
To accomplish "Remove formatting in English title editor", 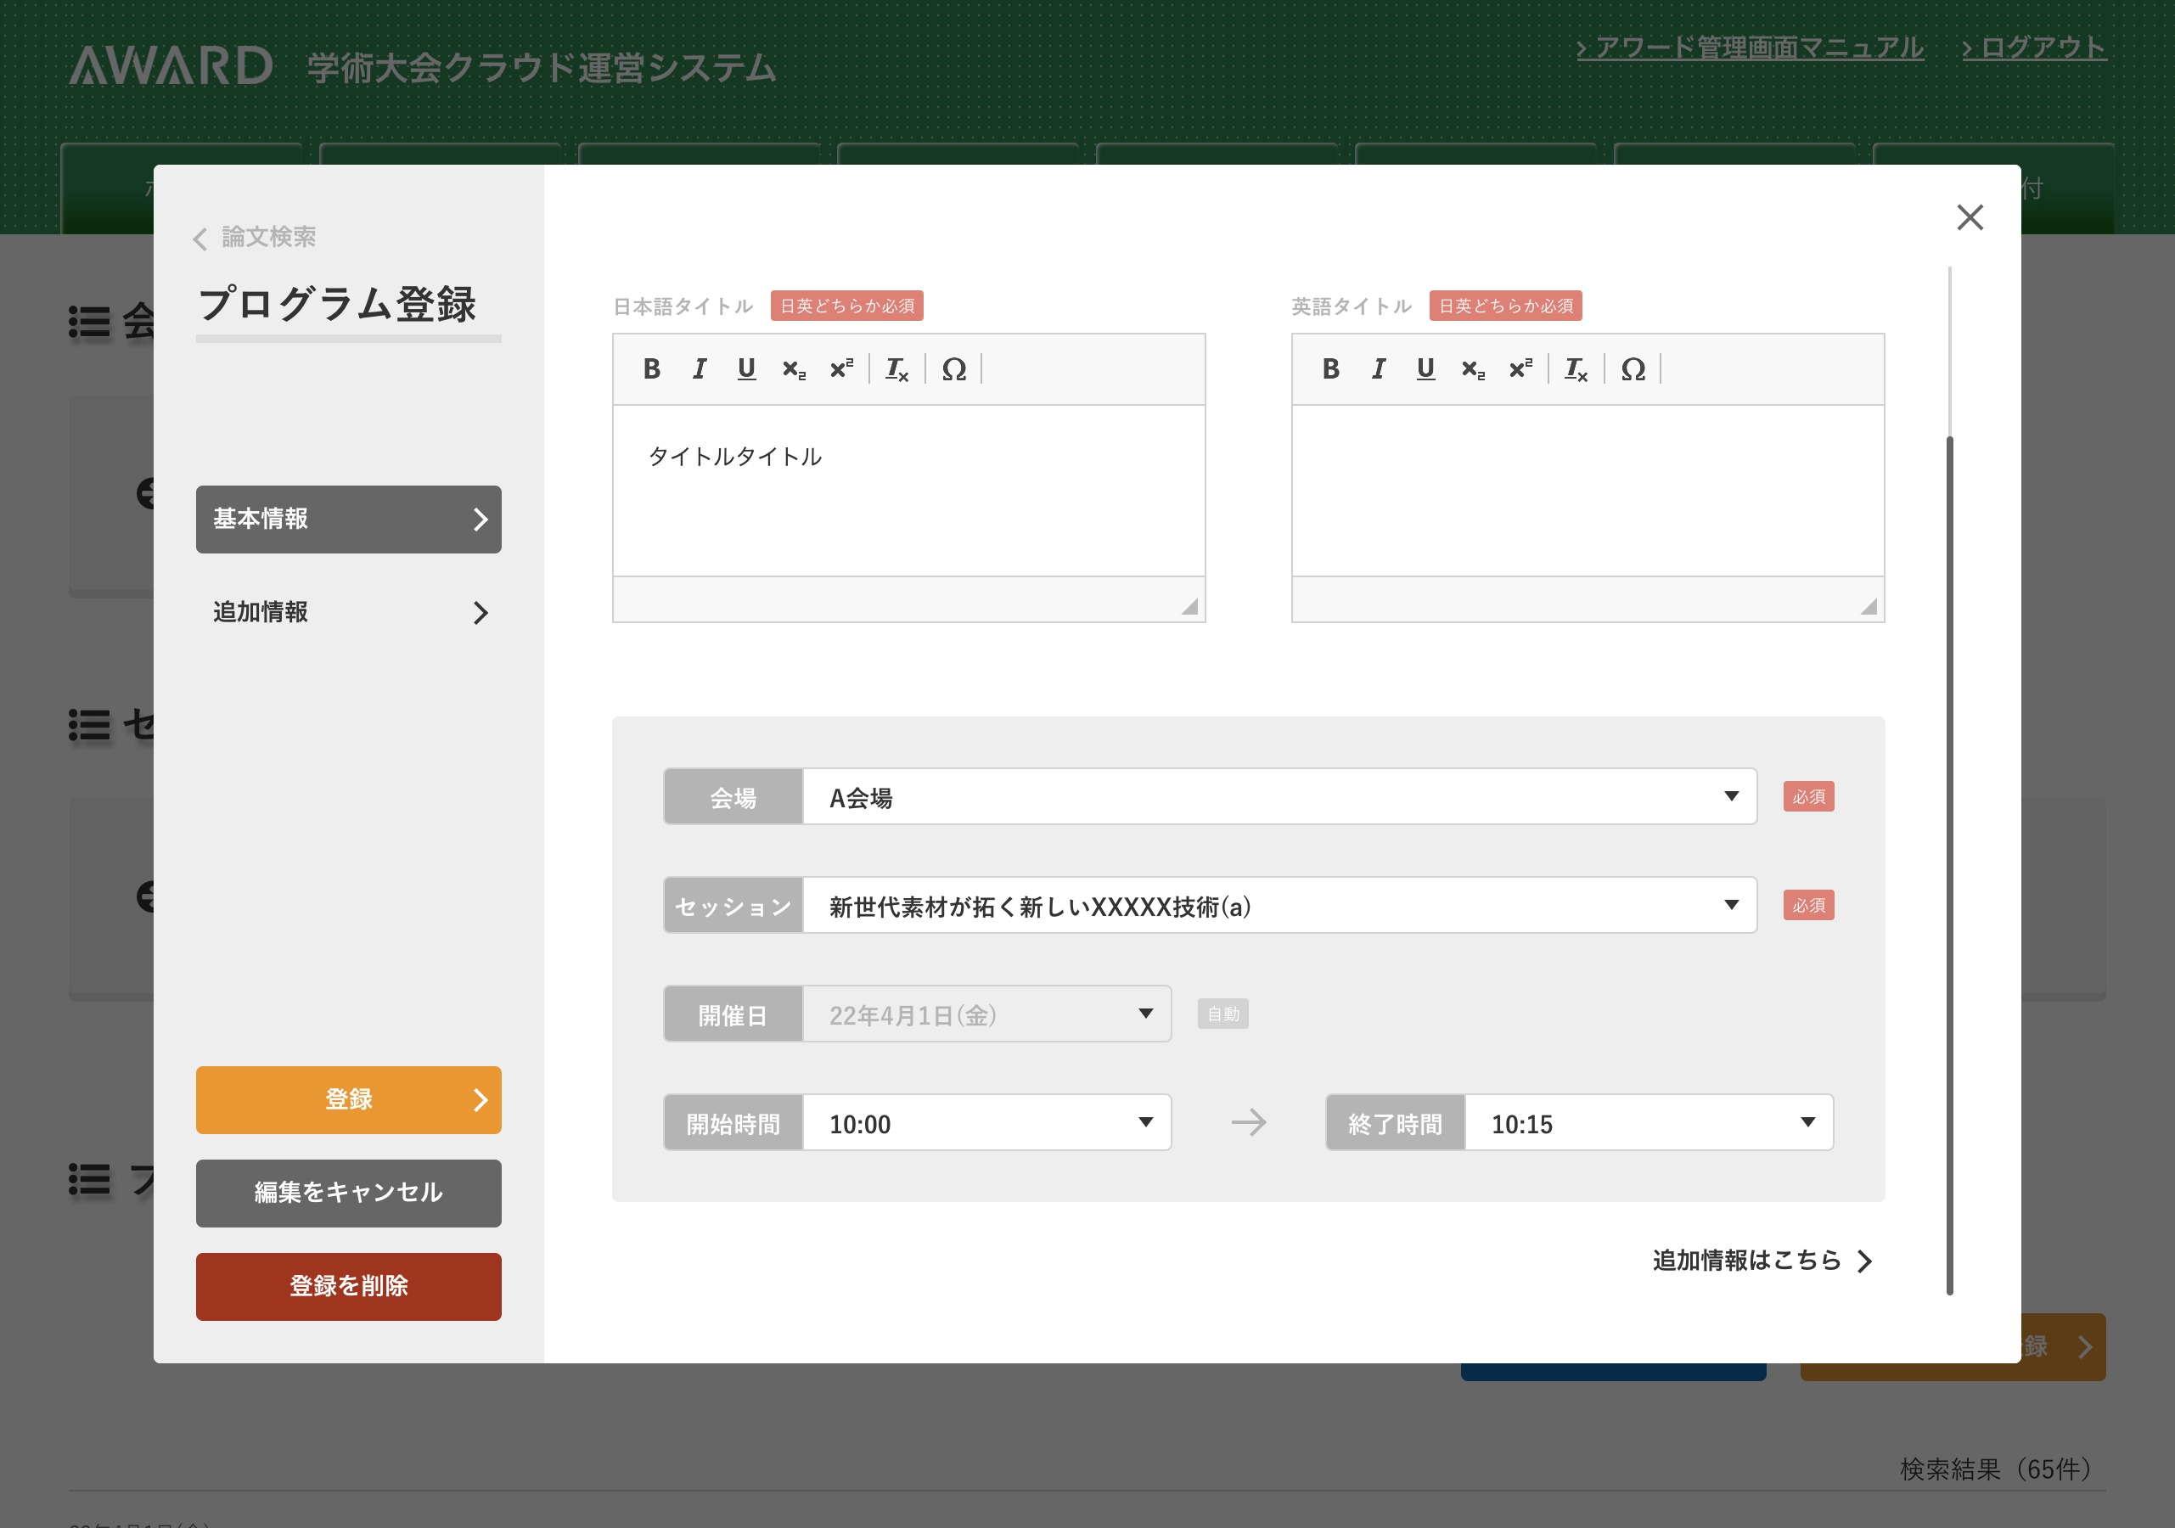I will 1576,368.
